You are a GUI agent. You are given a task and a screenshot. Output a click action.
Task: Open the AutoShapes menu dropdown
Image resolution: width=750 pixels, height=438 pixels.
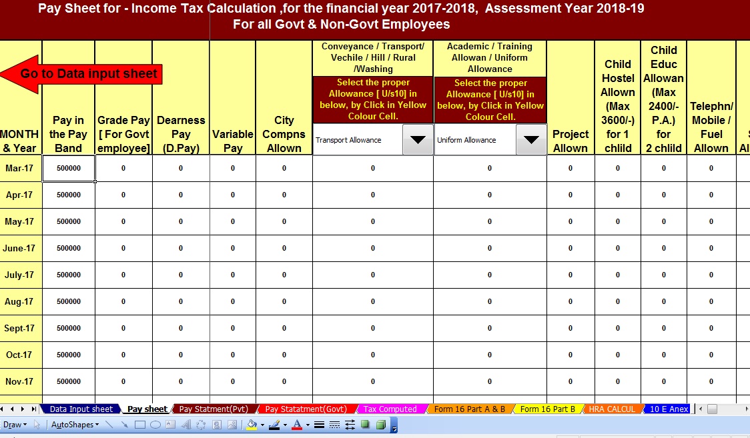[75, 425]
